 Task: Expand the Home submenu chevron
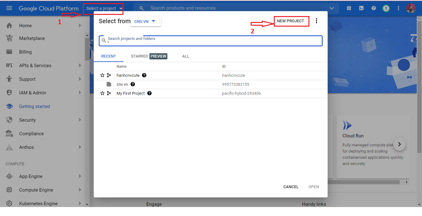click(80, 26)
